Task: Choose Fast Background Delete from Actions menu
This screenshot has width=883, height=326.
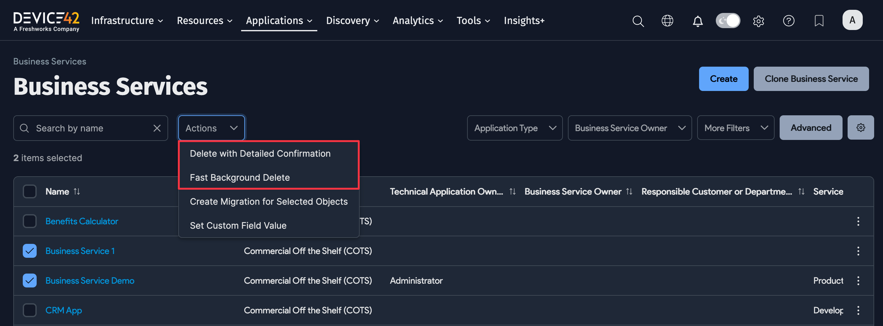Action: [x=240, y=178]
